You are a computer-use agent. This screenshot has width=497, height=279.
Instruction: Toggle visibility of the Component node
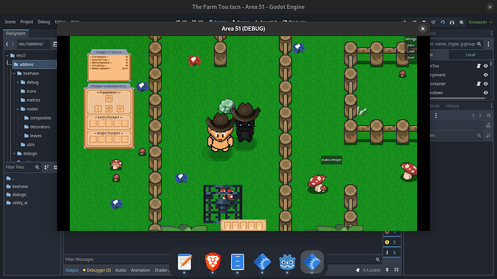pos(485,75)
